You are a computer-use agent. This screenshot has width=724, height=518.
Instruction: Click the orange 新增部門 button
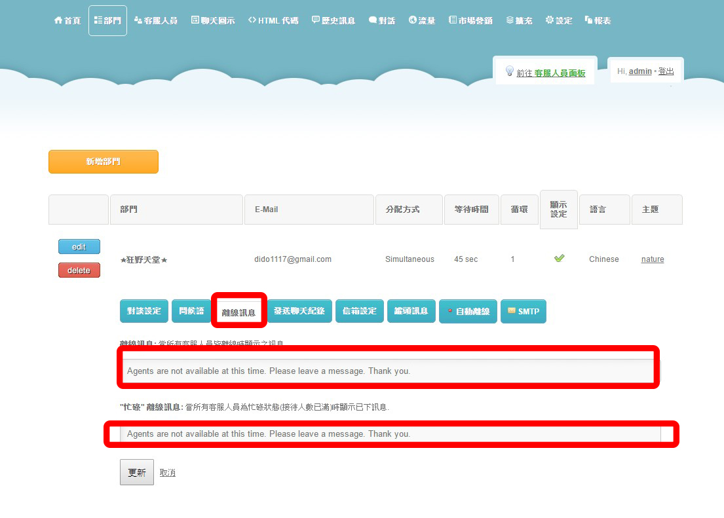coord(104,162)
